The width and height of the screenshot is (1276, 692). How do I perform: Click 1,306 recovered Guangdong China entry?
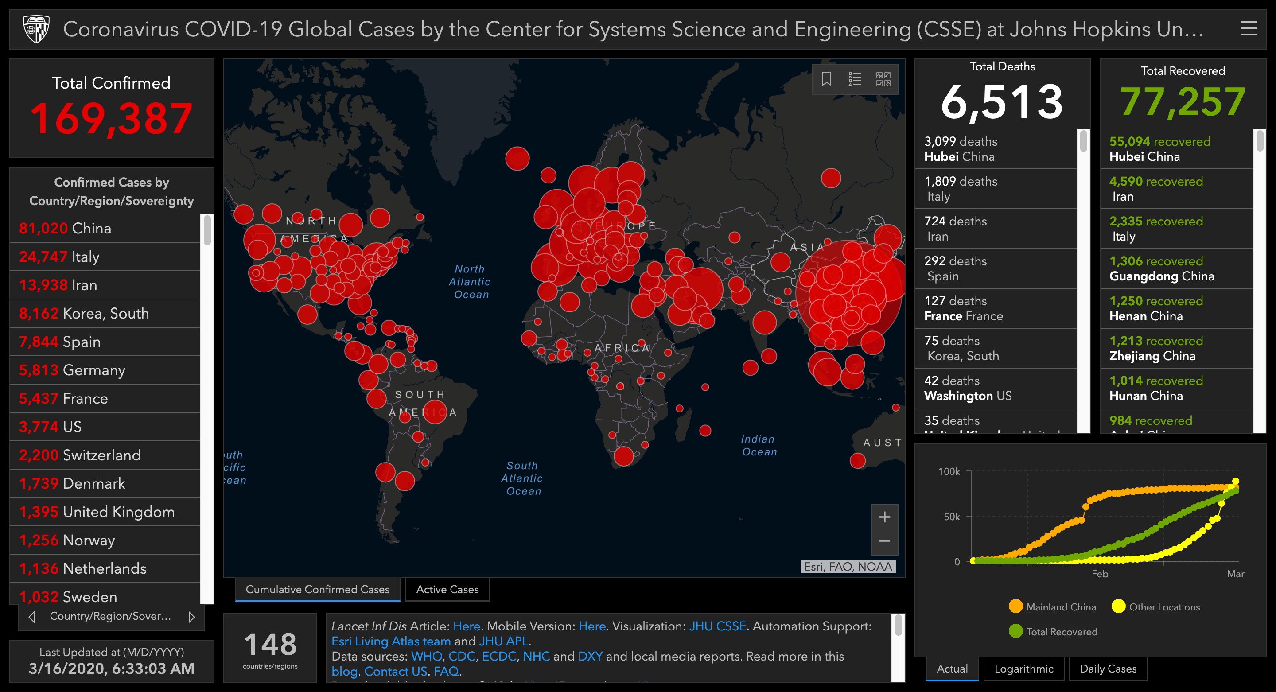(1176, 268)
